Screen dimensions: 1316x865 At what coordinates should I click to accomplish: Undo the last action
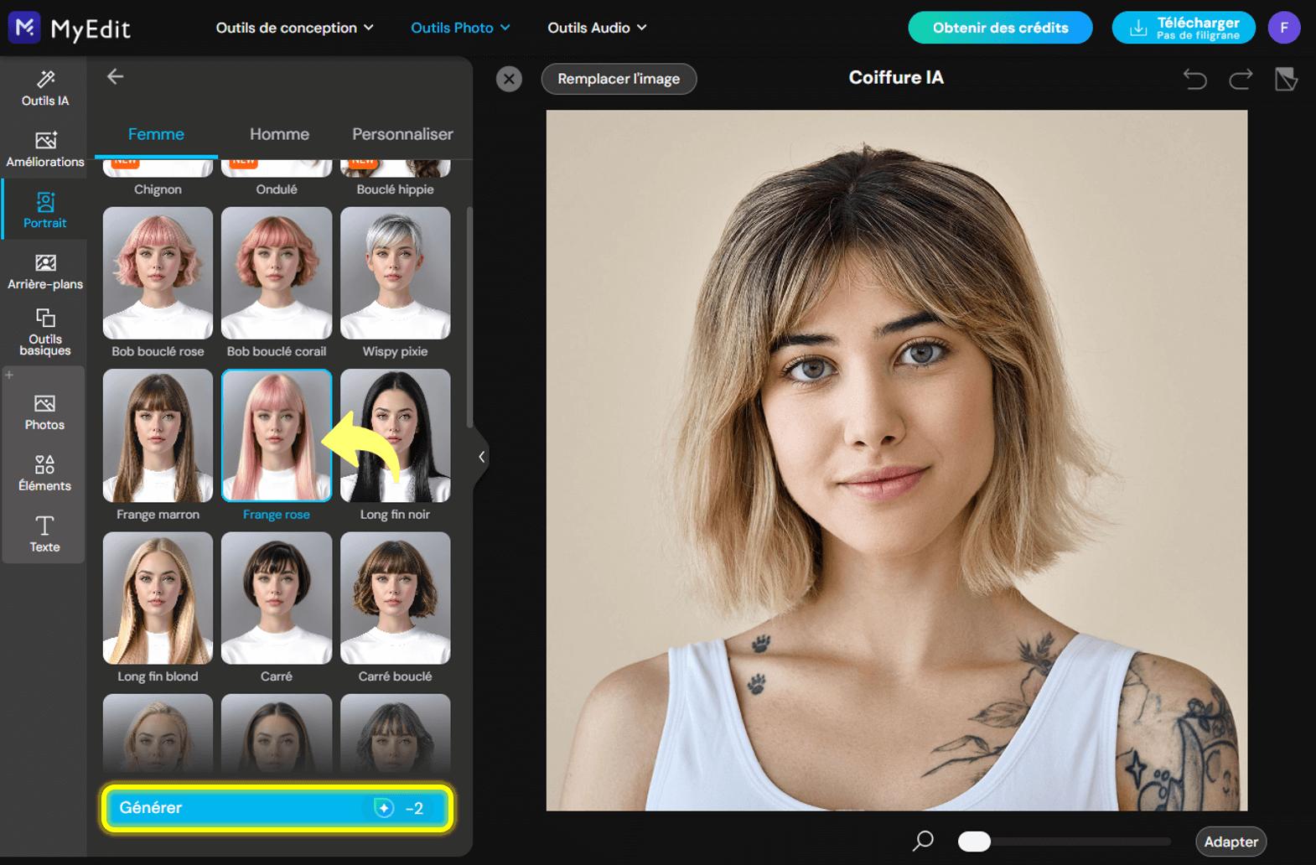(x=1194, y=79)
